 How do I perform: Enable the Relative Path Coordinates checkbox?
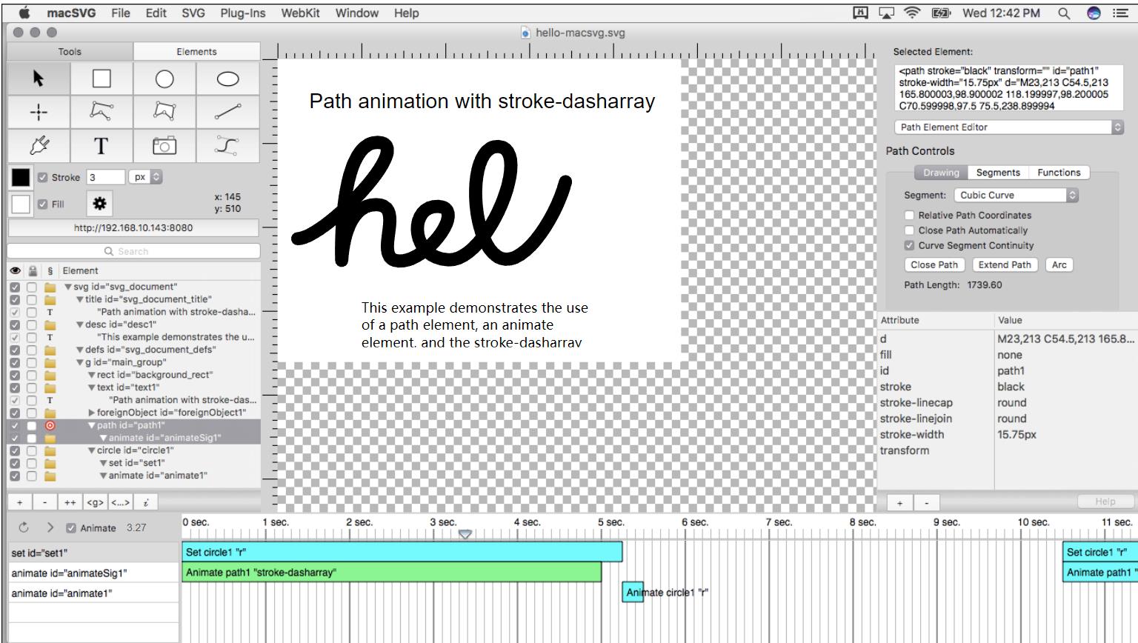coord(910,215)
